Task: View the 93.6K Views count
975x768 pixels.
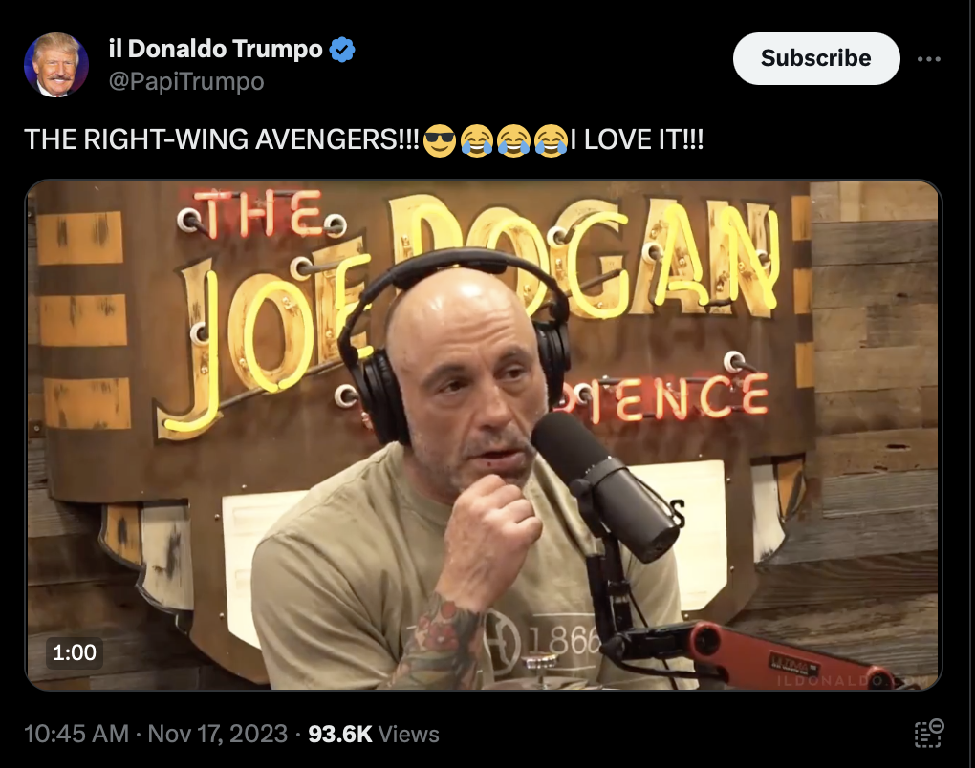Action: pos(374,734)
